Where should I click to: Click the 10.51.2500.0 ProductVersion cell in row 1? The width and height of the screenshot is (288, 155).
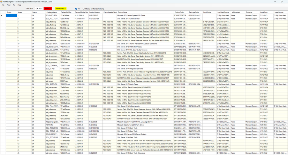96,16
